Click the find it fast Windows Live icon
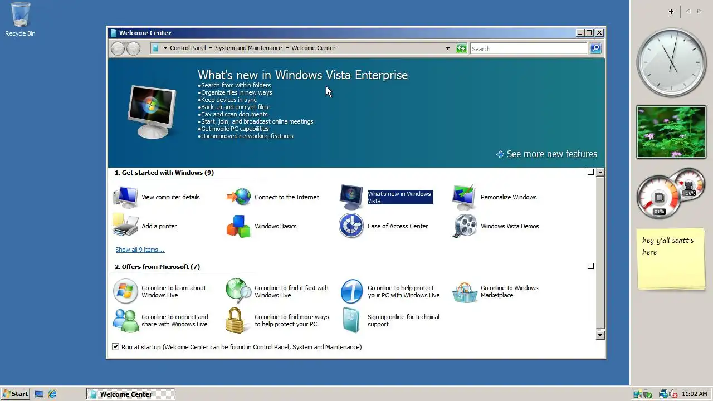This screenshot has height=401, width=713. (x=238, y=291)
